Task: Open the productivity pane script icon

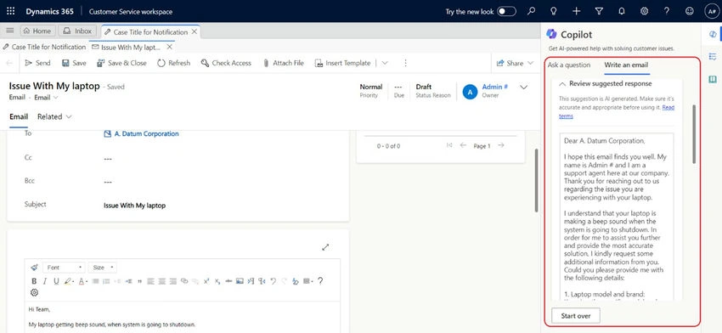Action: (x=713, y=56)
